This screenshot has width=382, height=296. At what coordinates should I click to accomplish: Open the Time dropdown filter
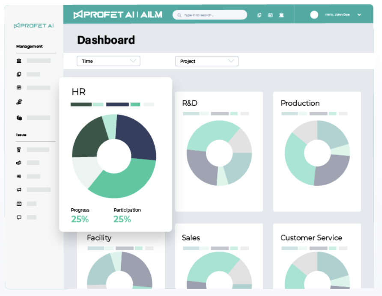(x=108, y=61)
